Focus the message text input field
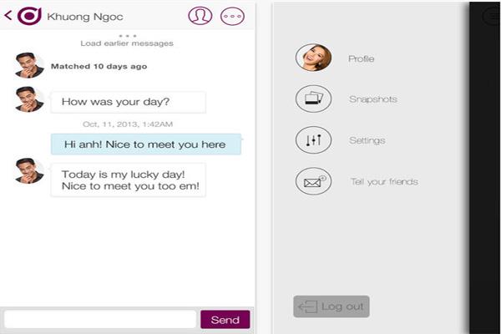Viewport: 501px width, 334px height. coord(100,320)
